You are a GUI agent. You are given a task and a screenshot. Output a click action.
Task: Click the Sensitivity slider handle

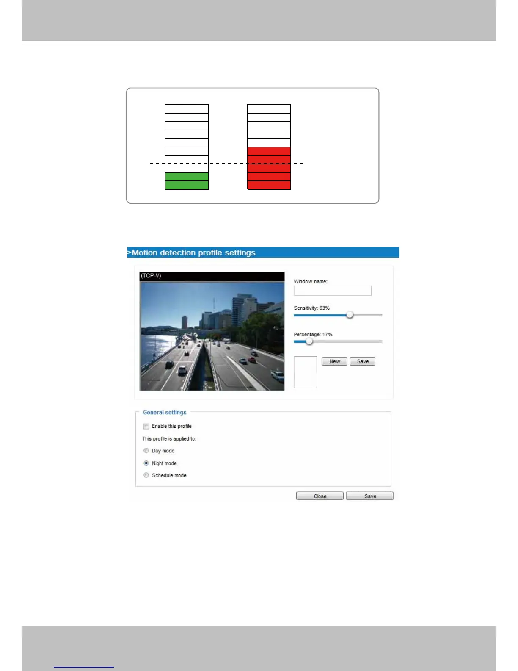point(350,315)
